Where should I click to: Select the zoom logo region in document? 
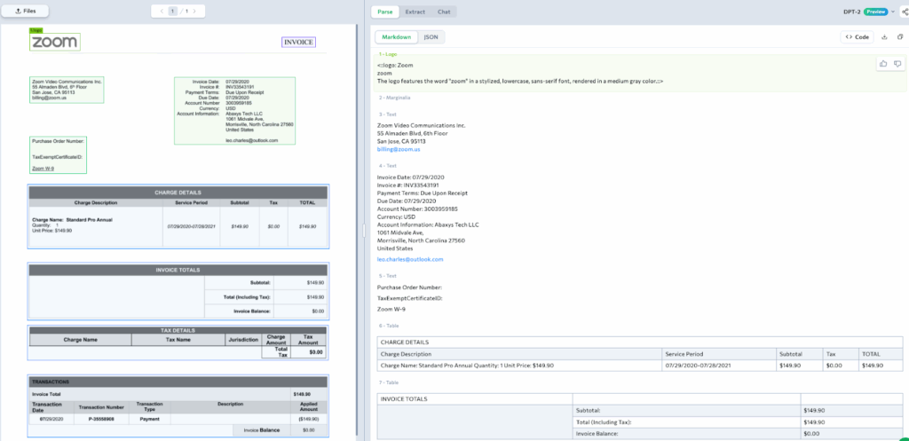point(55,42)
